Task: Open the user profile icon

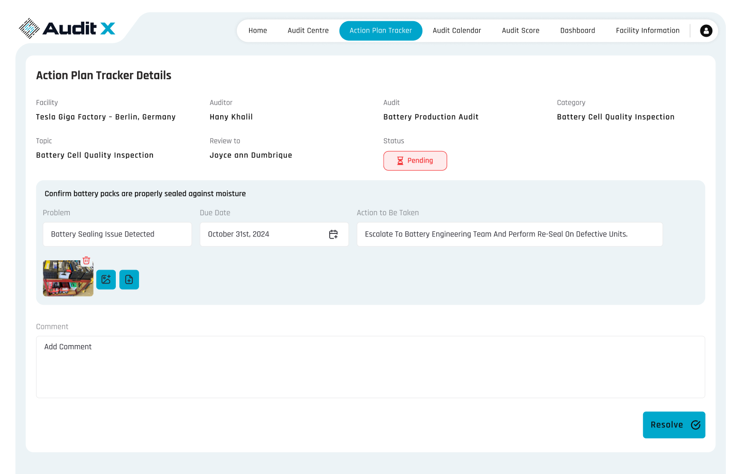Action: [706, 31]
